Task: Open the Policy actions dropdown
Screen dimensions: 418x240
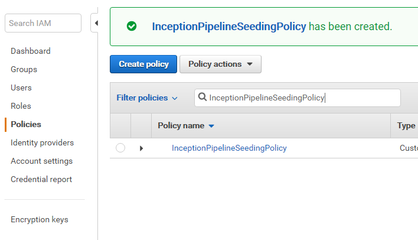Action: click(x=220, y=64)
